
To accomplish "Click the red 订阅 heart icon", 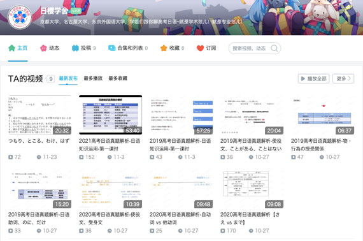I will click(x=200, y=48).
